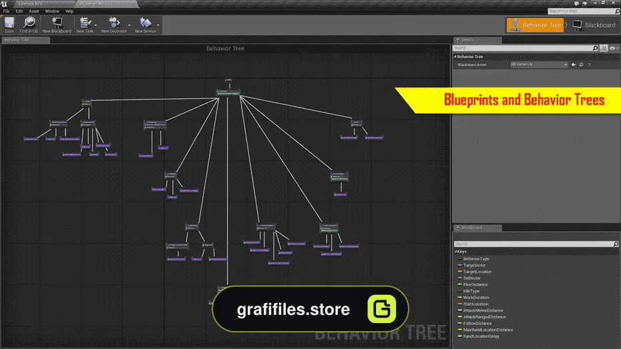Select the StartLocation key
This screenshot has width=621, height=349.
point(475,304)
